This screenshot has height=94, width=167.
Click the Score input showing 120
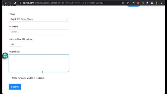pyautogui.click(x=15, y=44)
